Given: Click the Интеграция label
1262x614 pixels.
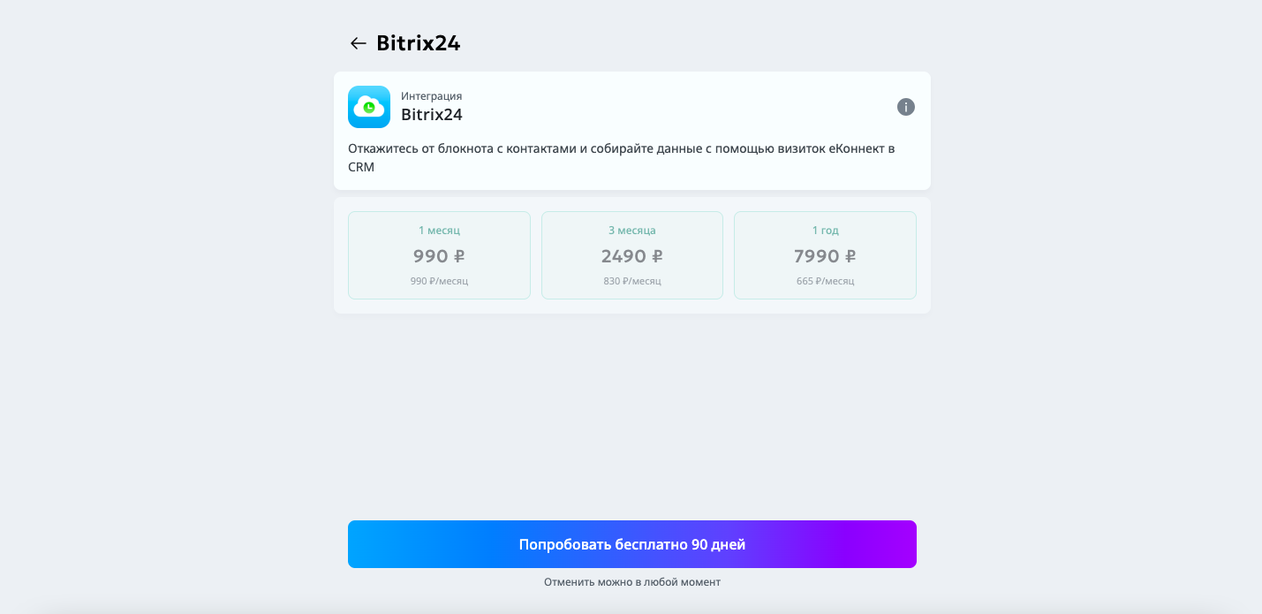Looking at the screenshot, I should pyautogui.click(x=431, y=96).
